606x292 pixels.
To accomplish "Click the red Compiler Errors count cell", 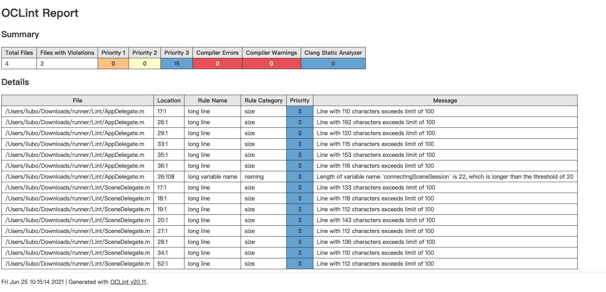I will [217, 64].
